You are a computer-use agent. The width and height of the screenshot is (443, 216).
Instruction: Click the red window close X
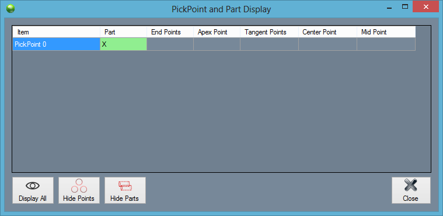tap(425, 6)
